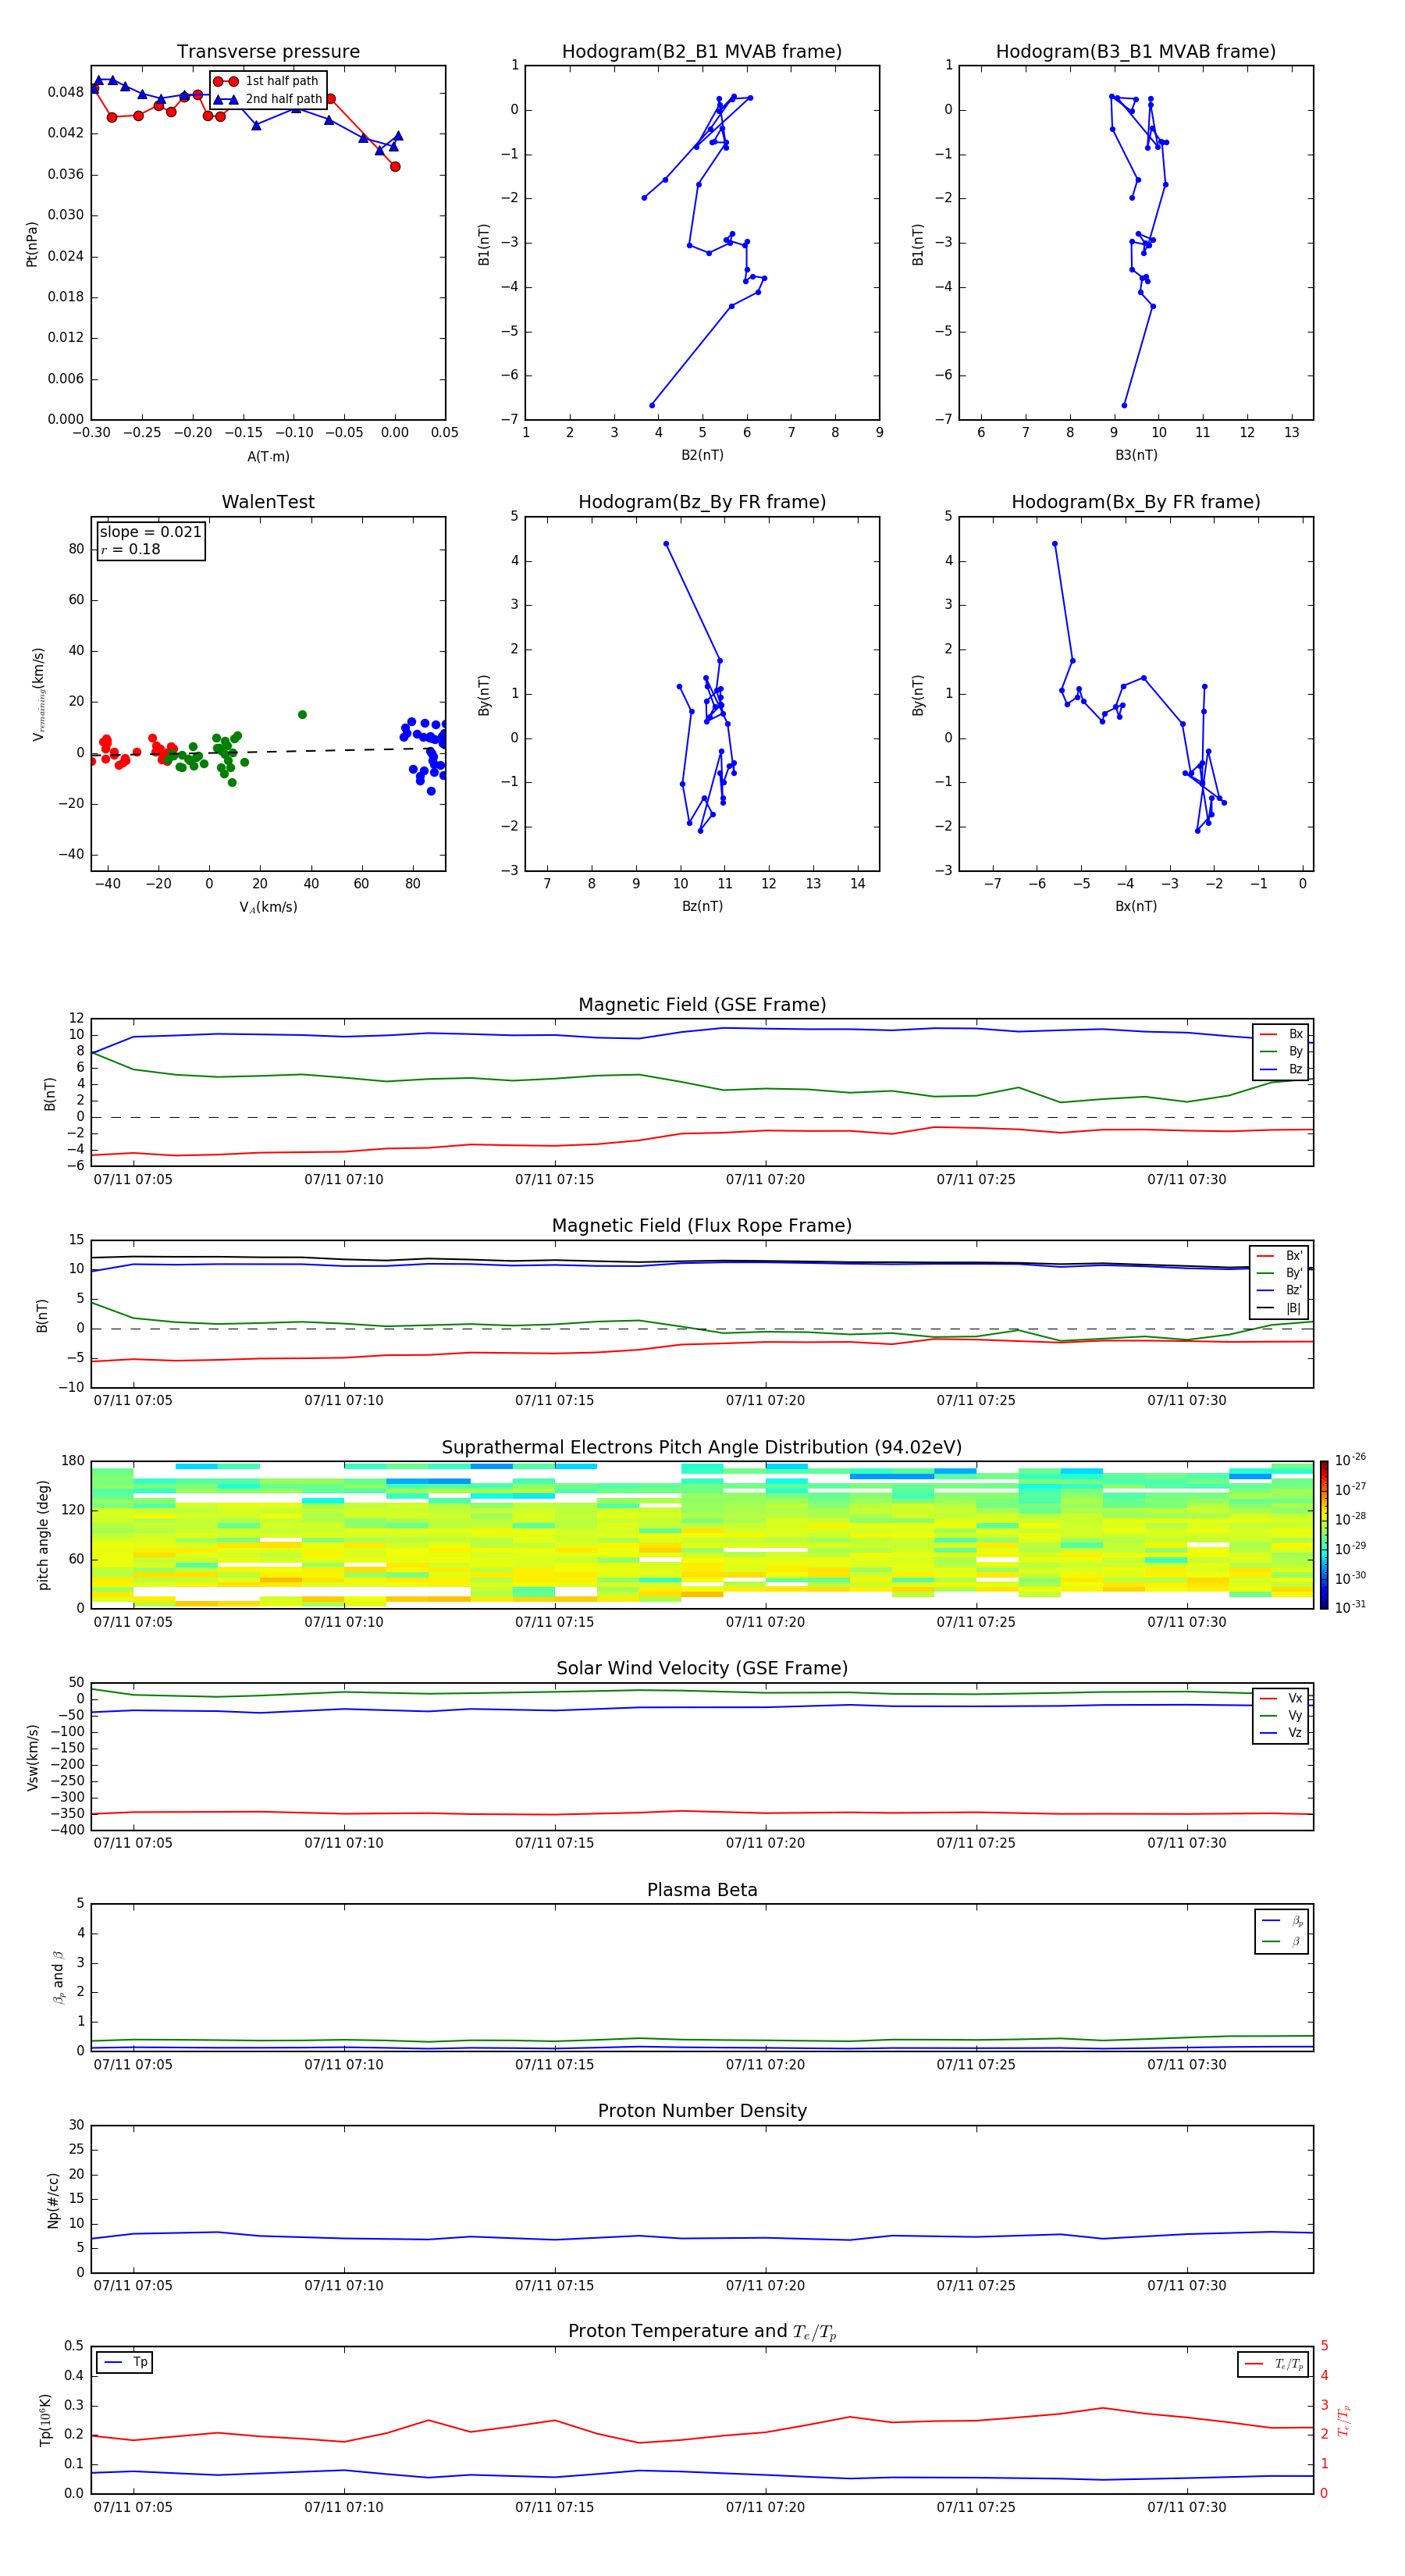Click the "Hodogram(Bx_By FR frame)" title
This screenshot has height=2576, width=1405.
1136,502
